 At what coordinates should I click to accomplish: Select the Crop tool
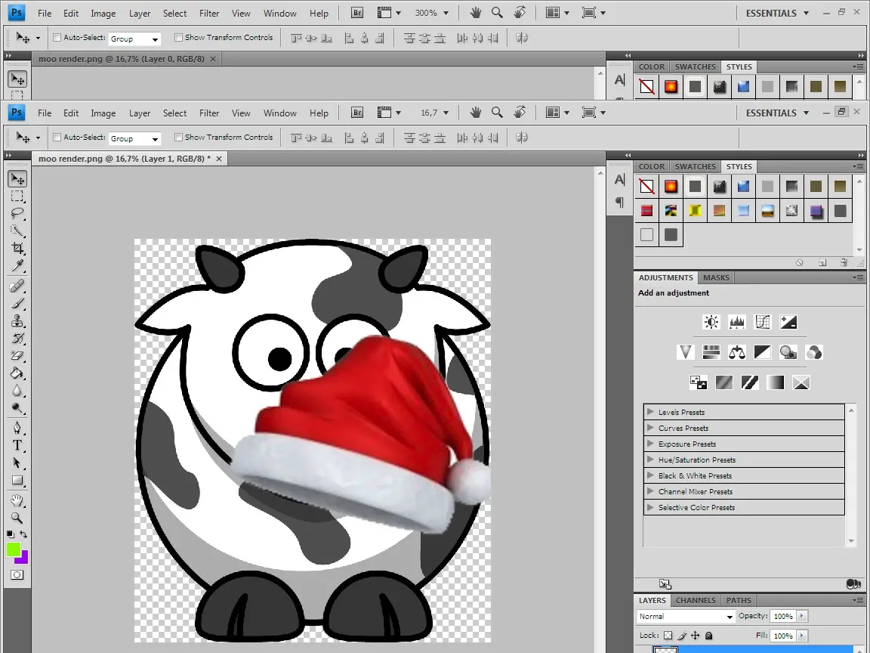coord(17,248)
